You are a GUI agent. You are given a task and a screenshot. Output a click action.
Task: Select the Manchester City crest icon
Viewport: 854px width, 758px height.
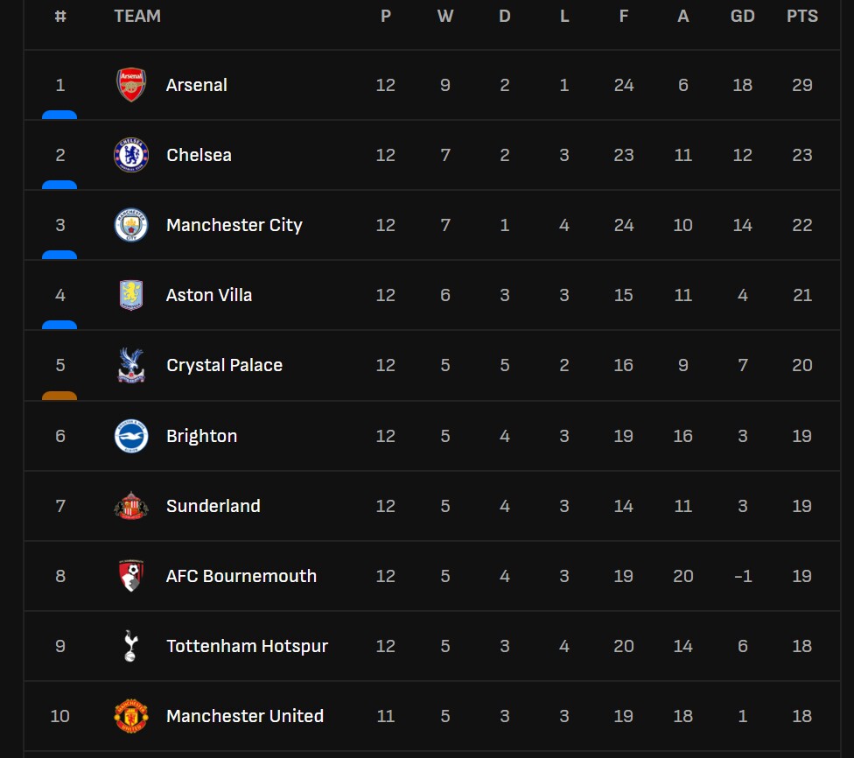point(131,225)
